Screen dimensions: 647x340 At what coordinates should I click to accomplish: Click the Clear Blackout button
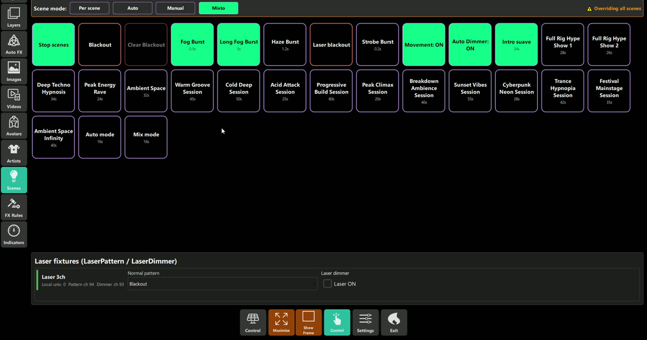pos(146,45)
